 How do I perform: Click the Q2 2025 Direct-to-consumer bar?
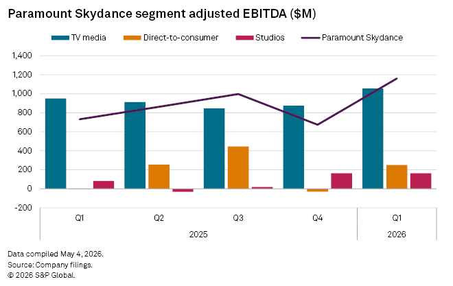(159, 177)
